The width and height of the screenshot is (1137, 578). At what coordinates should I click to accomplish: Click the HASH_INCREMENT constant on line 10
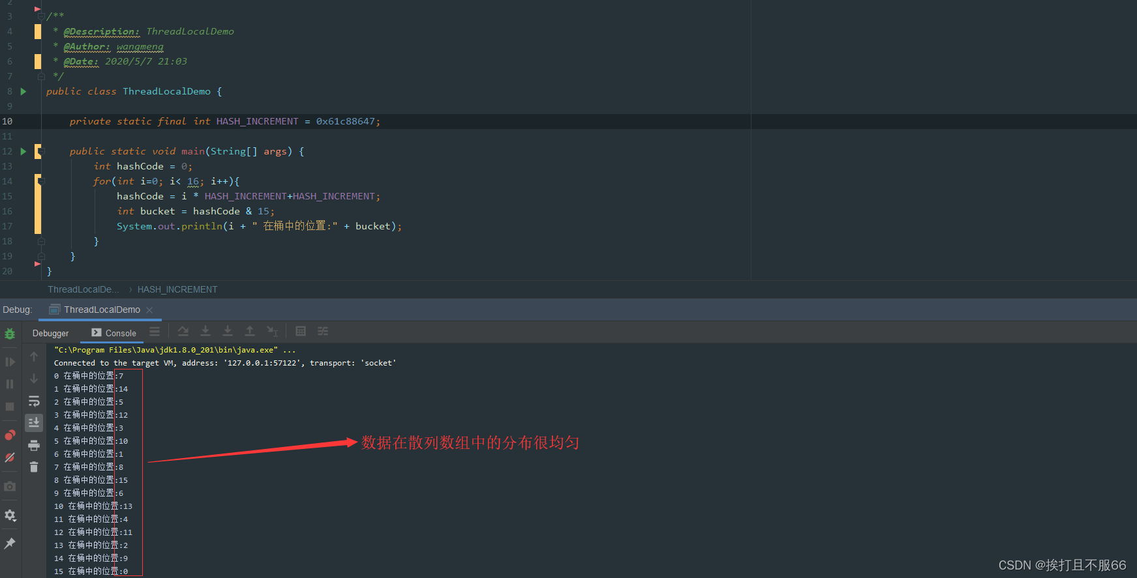[257, 121]
